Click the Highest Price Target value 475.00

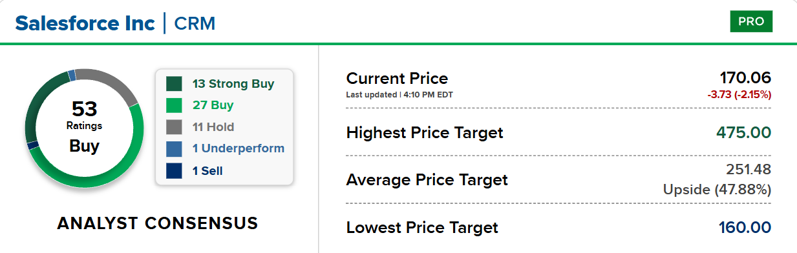pos(744,133)
